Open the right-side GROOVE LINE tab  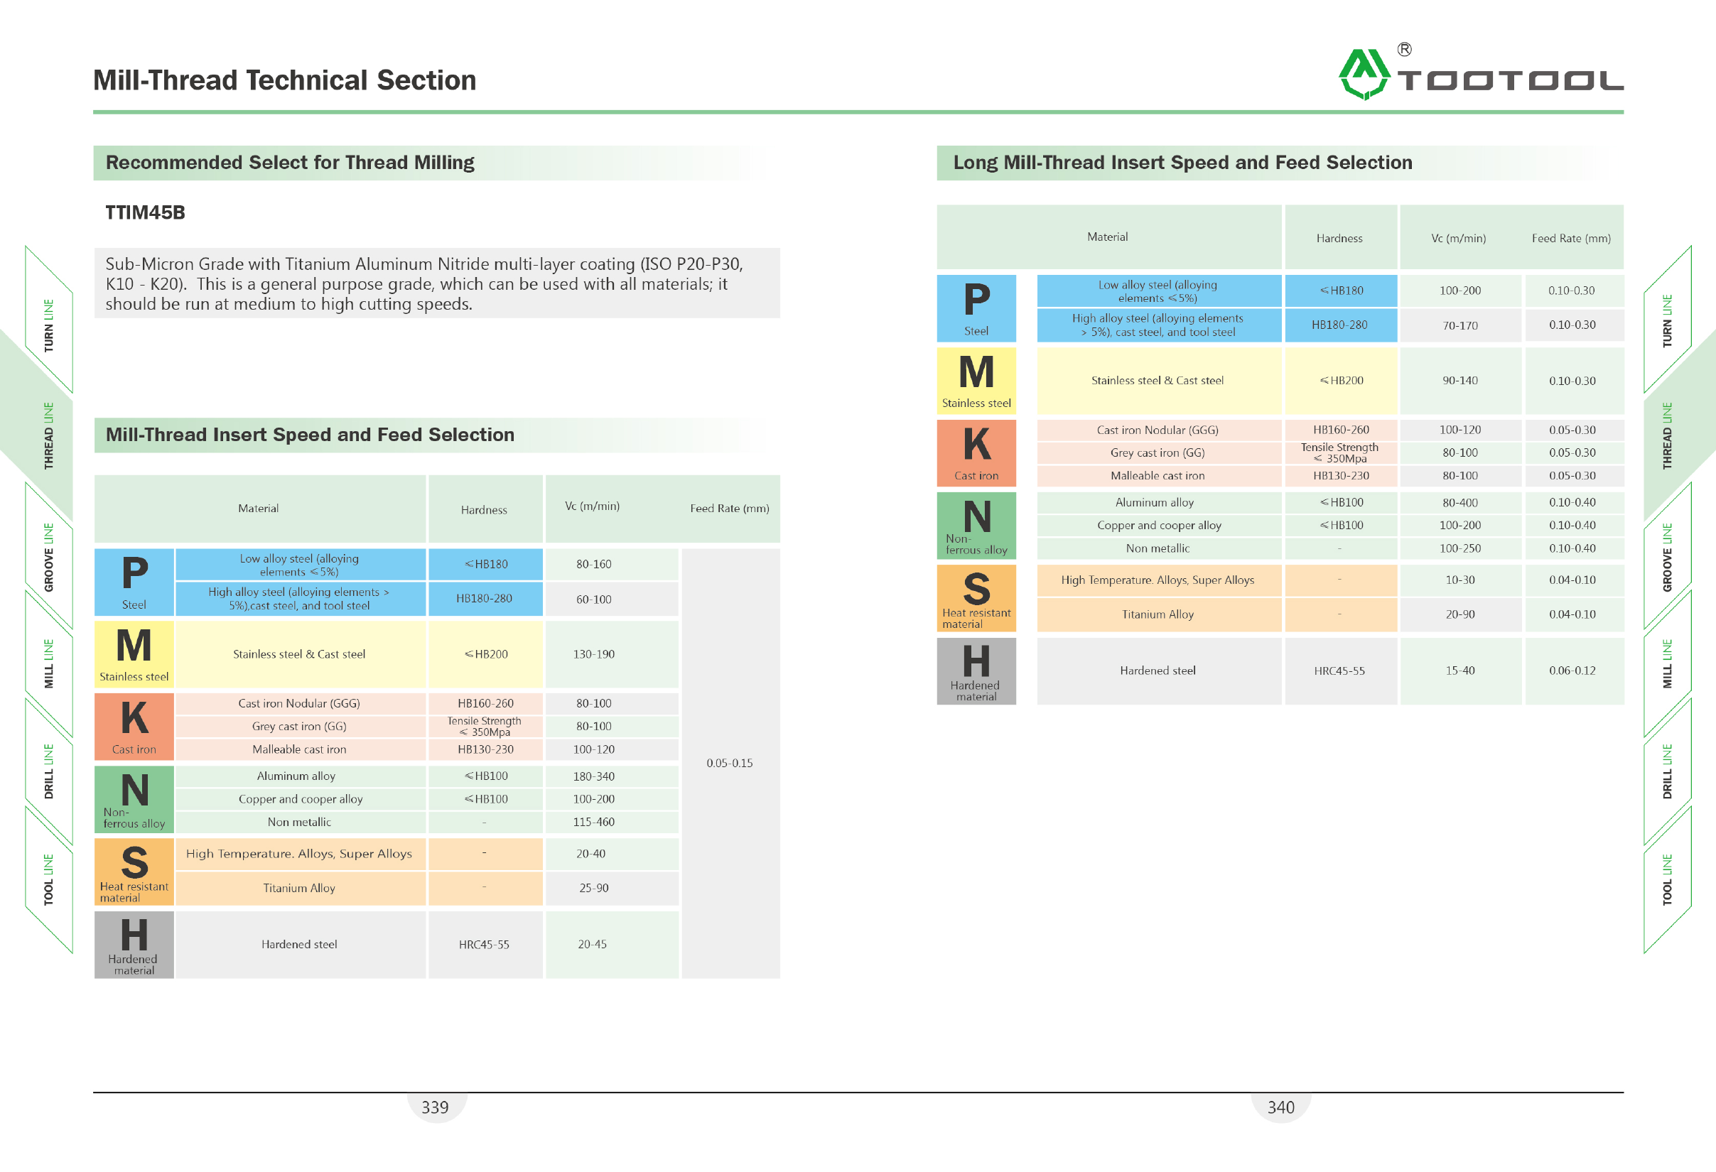[1667, 557]
